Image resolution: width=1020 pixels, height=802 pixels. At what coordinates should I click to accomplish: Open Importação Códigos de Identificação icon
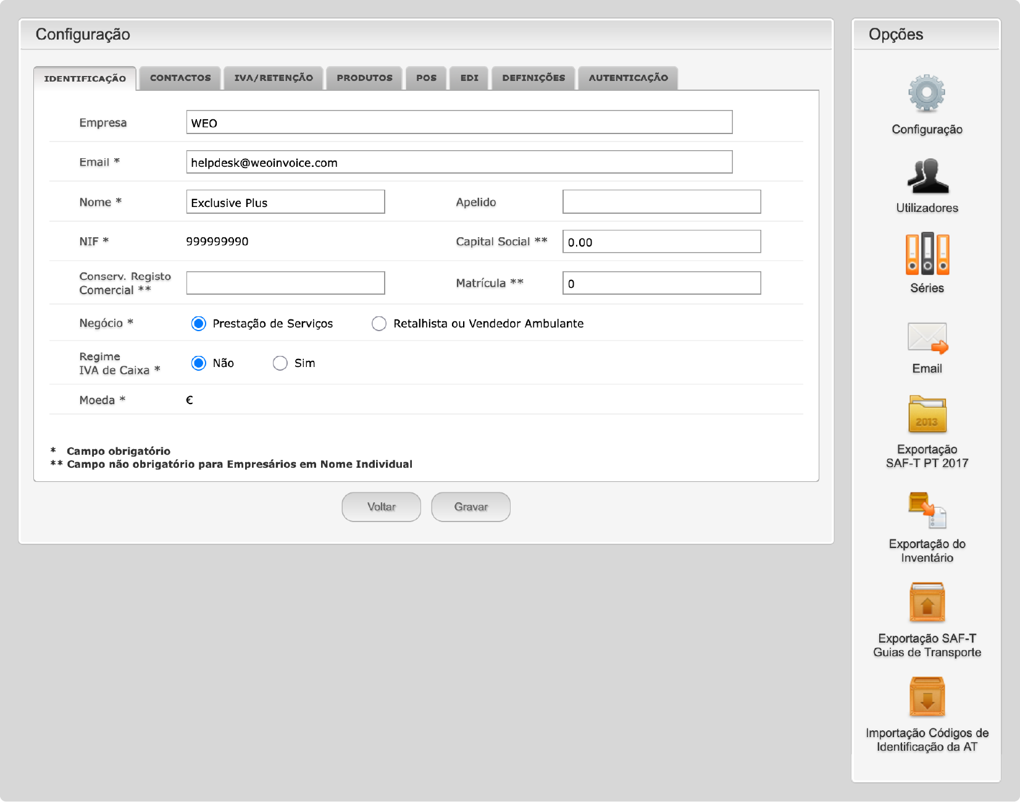point(927,697)
